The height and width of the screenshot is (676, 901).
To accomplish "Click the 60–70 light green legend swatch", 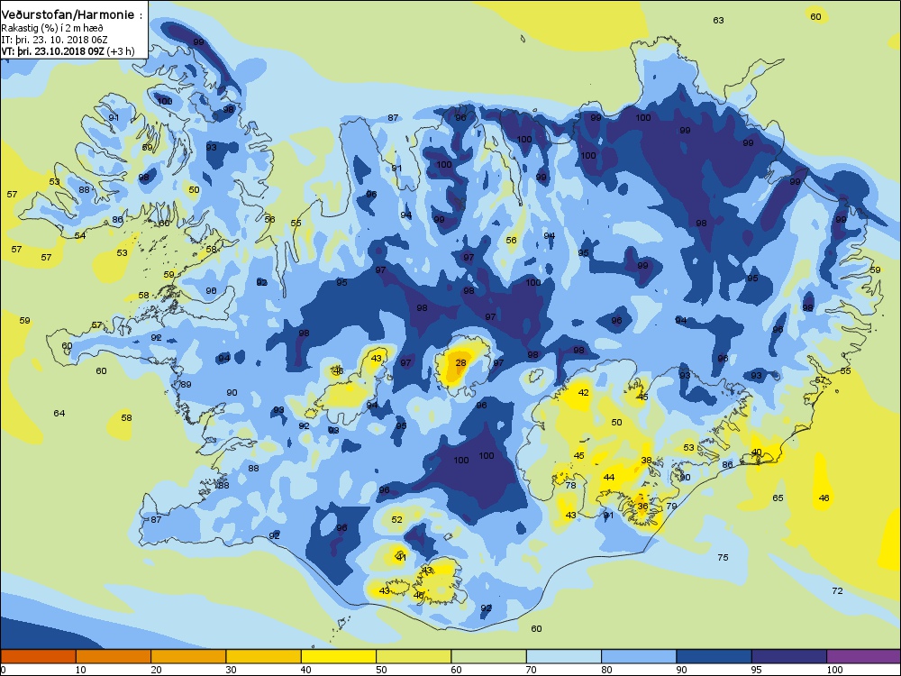I will 489,656.
